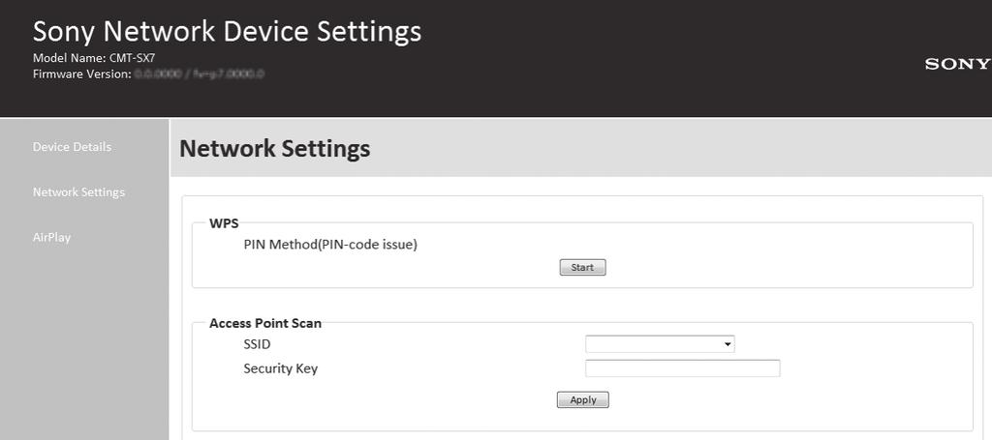Click the PIN Method(PIN-code issue) label
Image resolution: width=992 pixels, height=440 pixels.
coord(330,245)
